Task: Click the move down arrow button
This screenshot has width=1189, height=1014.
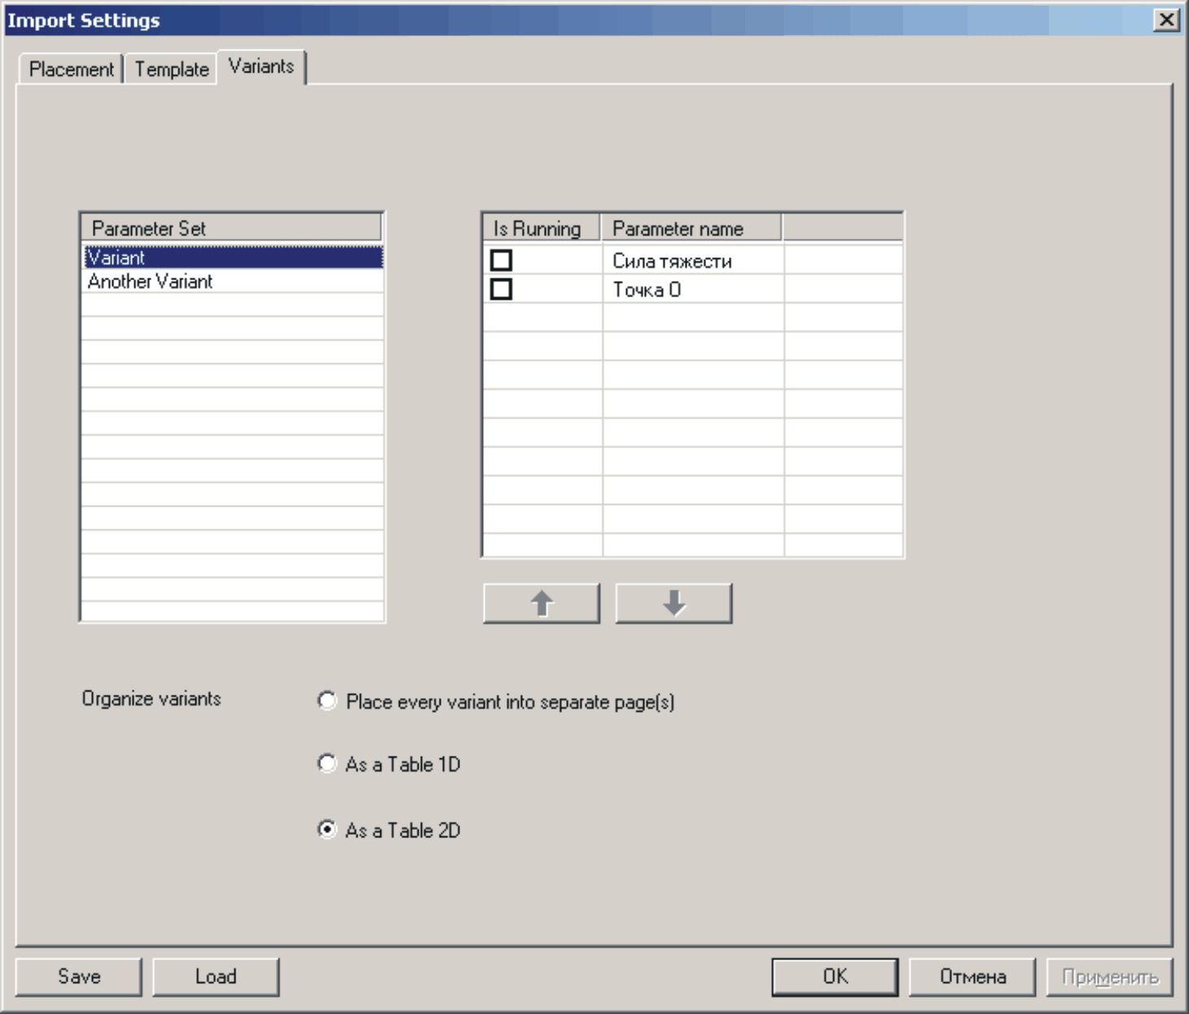Action: pyautogui.click(x=673, y=604)
